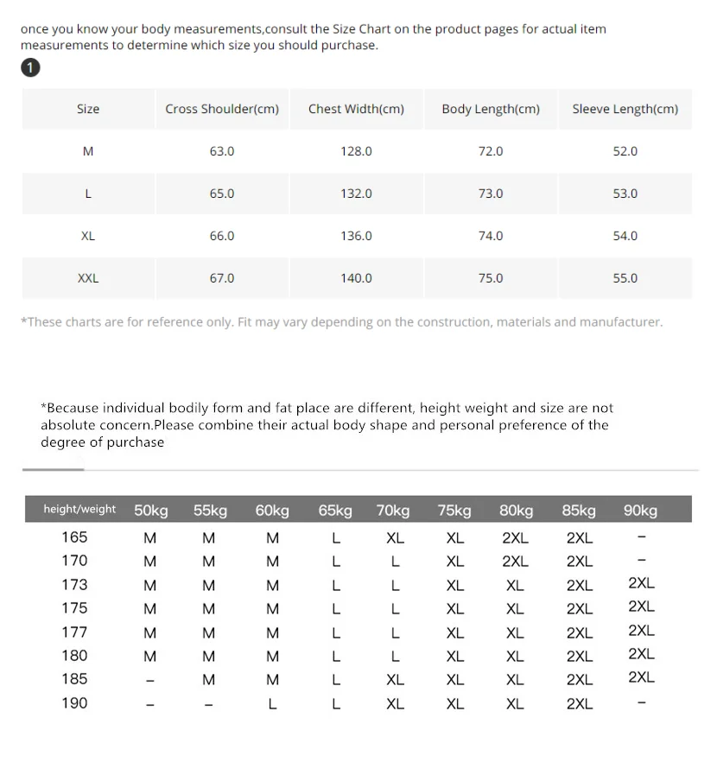The height and width of the screenshot is (775, 717).
Task: Select the Cross Shoulder(cm) column header
Action: coord(222,109)
